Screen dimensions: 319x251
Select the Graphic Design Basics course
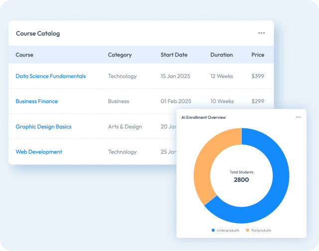click(x=43, y=127)
